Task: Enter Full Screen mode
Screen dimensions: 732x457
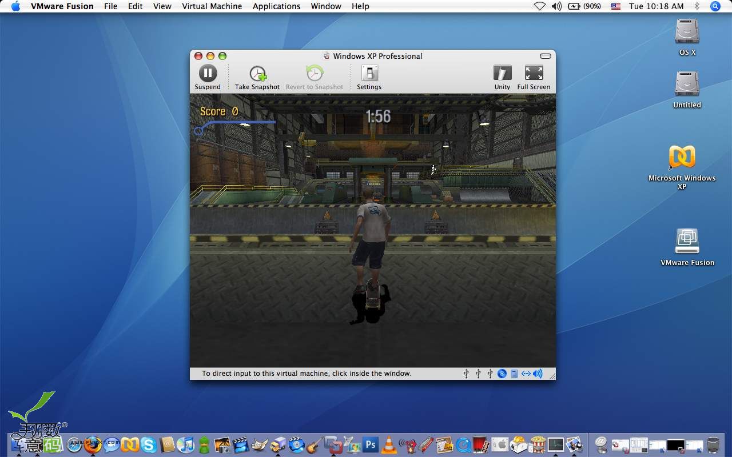Action: coord(534,78)
